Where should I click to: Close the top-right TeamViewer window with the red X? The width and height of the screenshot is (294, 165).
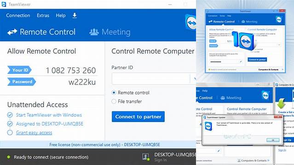click(282, 11)
